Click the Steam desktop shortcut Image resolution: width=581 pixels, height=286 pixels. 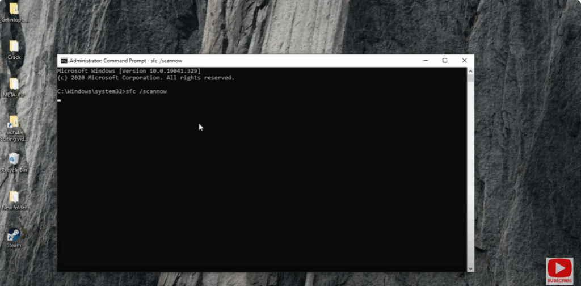14,234
